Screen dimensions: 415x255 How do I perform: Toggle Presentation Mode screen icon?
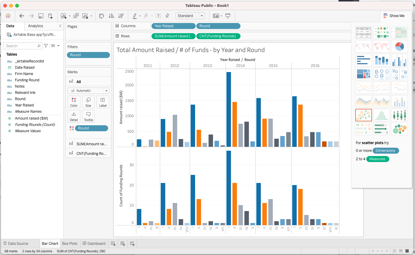point(228,16)
